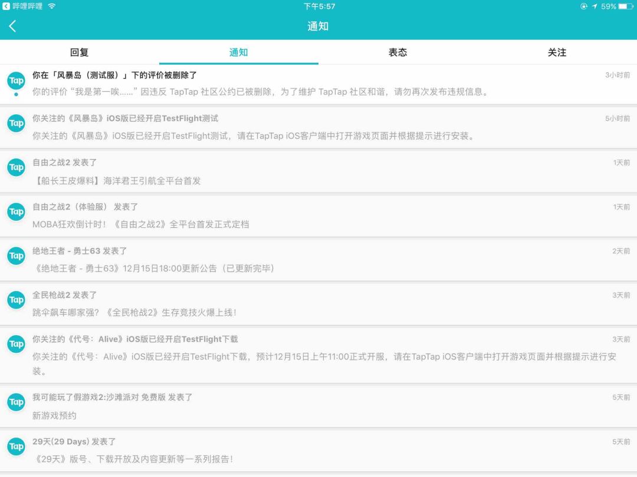Tap Tap avatar beside 代号：Alive notification
Image resolution: width=637 pixels, height=477 pixels.
pos(17,344)
